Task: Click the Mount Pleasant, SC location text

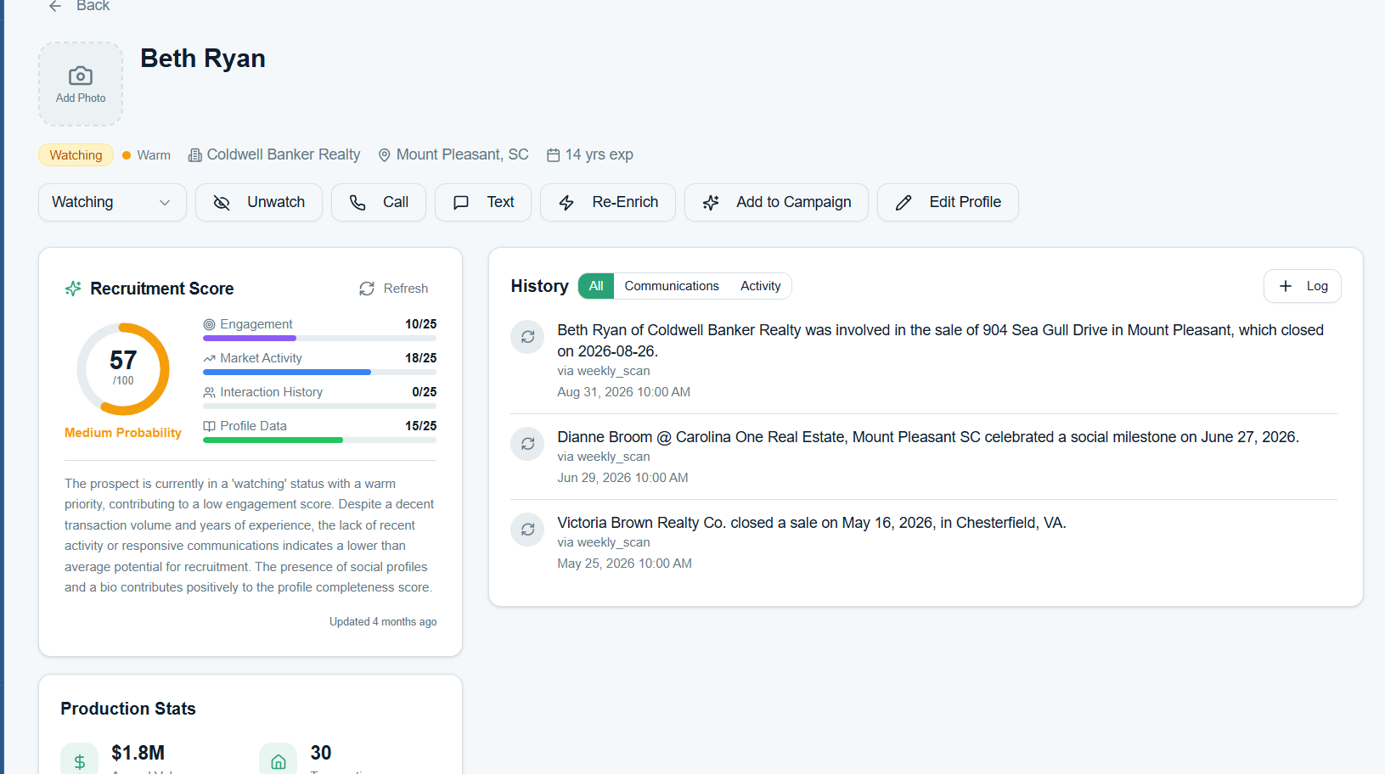Action: (463, 154)
